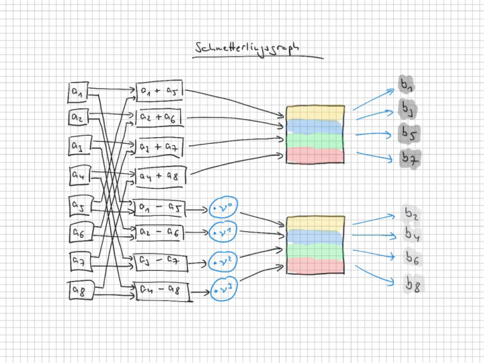Click the sum box "a1 + a5"
Screen dimensions: 484x363
[x=159, y=91]
